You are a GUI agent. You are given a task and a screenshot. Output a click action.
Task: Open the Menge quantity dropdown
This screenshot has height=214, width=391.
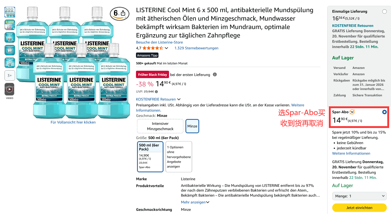pos(360,196)
